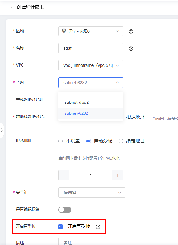
Task: Select 指定地址 radio for IPv6地址
Action: (121, 141)
